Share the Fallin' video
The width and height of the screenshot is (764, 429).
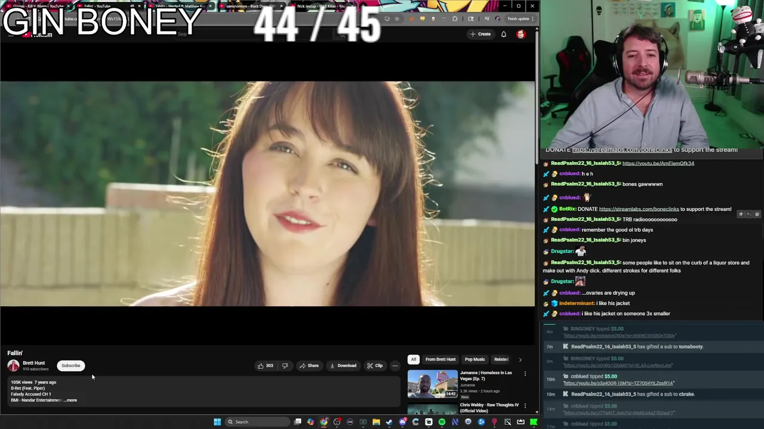(x=309, y=366)
